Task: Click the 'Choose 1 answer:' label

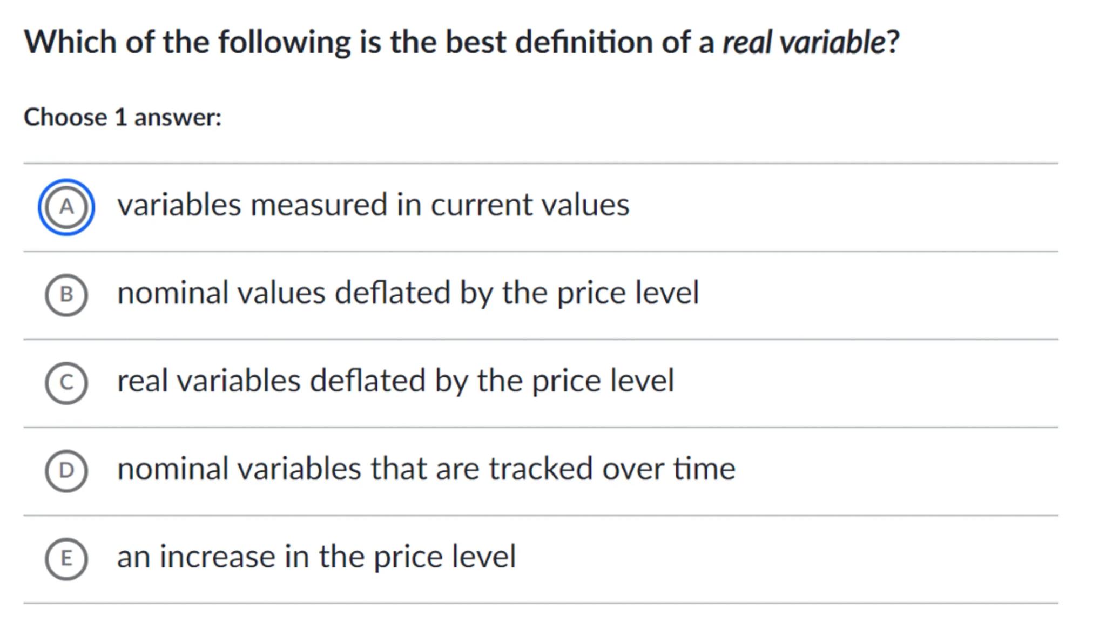Action: (123, 117)
